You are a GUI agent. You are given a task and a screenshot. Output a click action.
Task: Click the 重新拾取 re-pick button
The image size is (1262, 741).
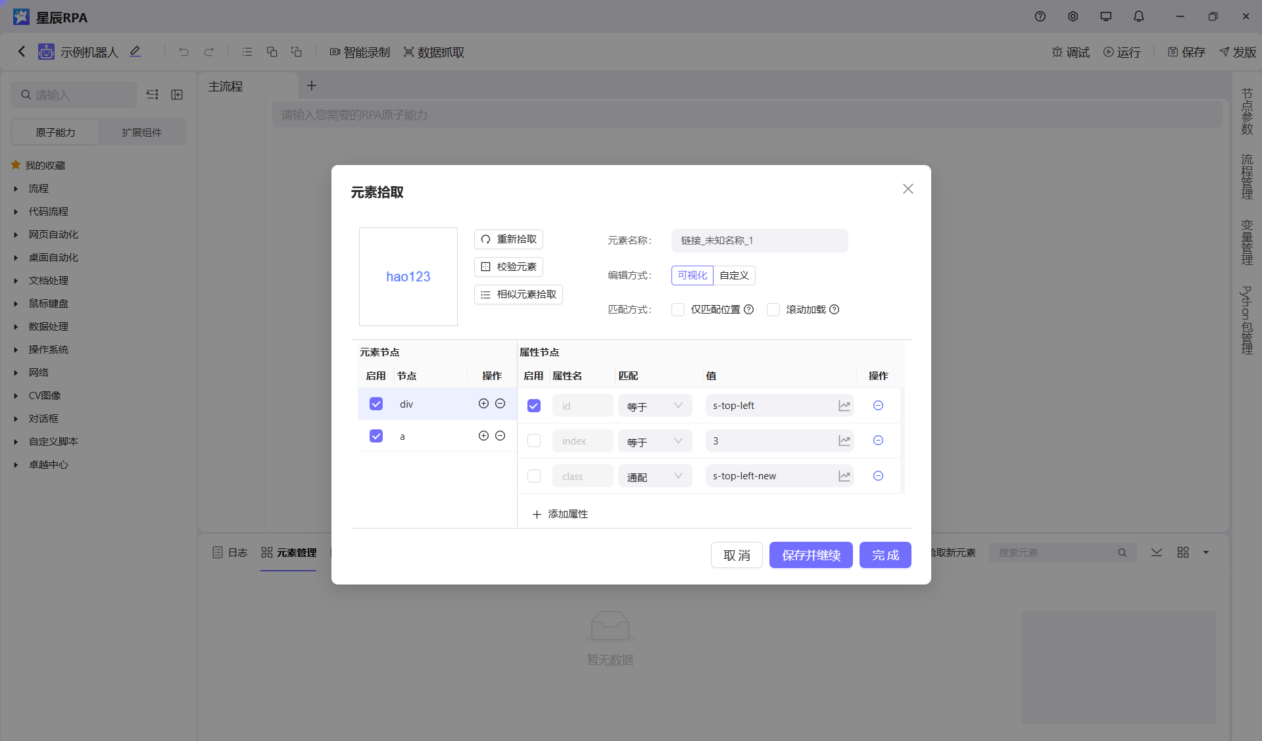(508, 239)
